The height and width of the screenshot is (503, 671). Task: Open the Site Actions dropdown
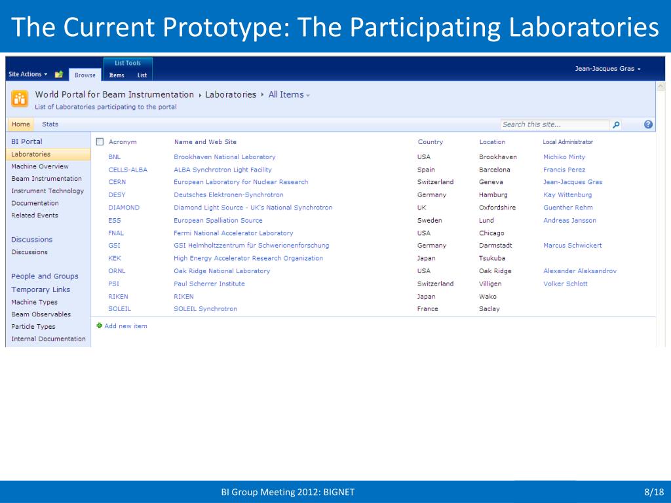pyautogui.click(x=28, y=74)
